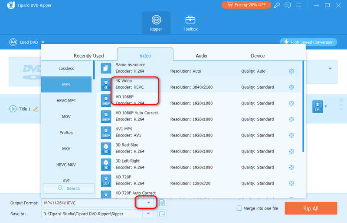The height and width of the screenshot is (223, 347).
Task: Click the HD 1080P Auto Correct icon
Action: click(x=106, y=116)
